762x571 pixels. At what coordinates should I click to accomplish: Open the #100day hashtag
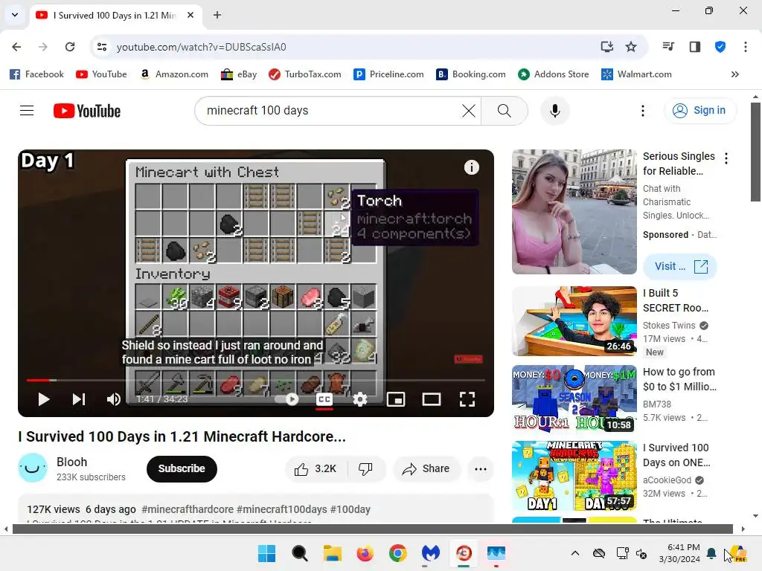(350, 509)
